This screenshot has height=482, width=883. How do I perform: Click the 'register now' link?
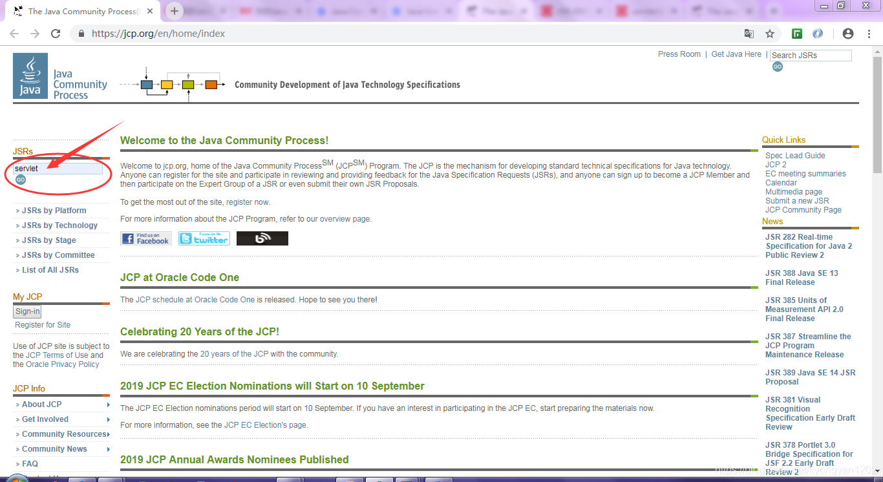(248, 202)
